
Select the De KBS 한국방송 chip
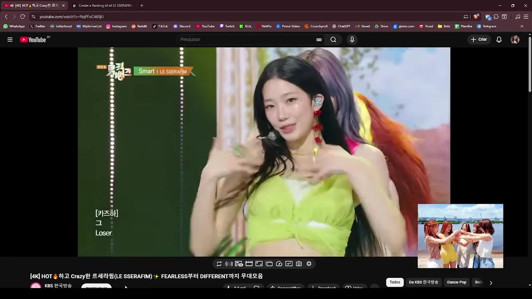(424, 282)
